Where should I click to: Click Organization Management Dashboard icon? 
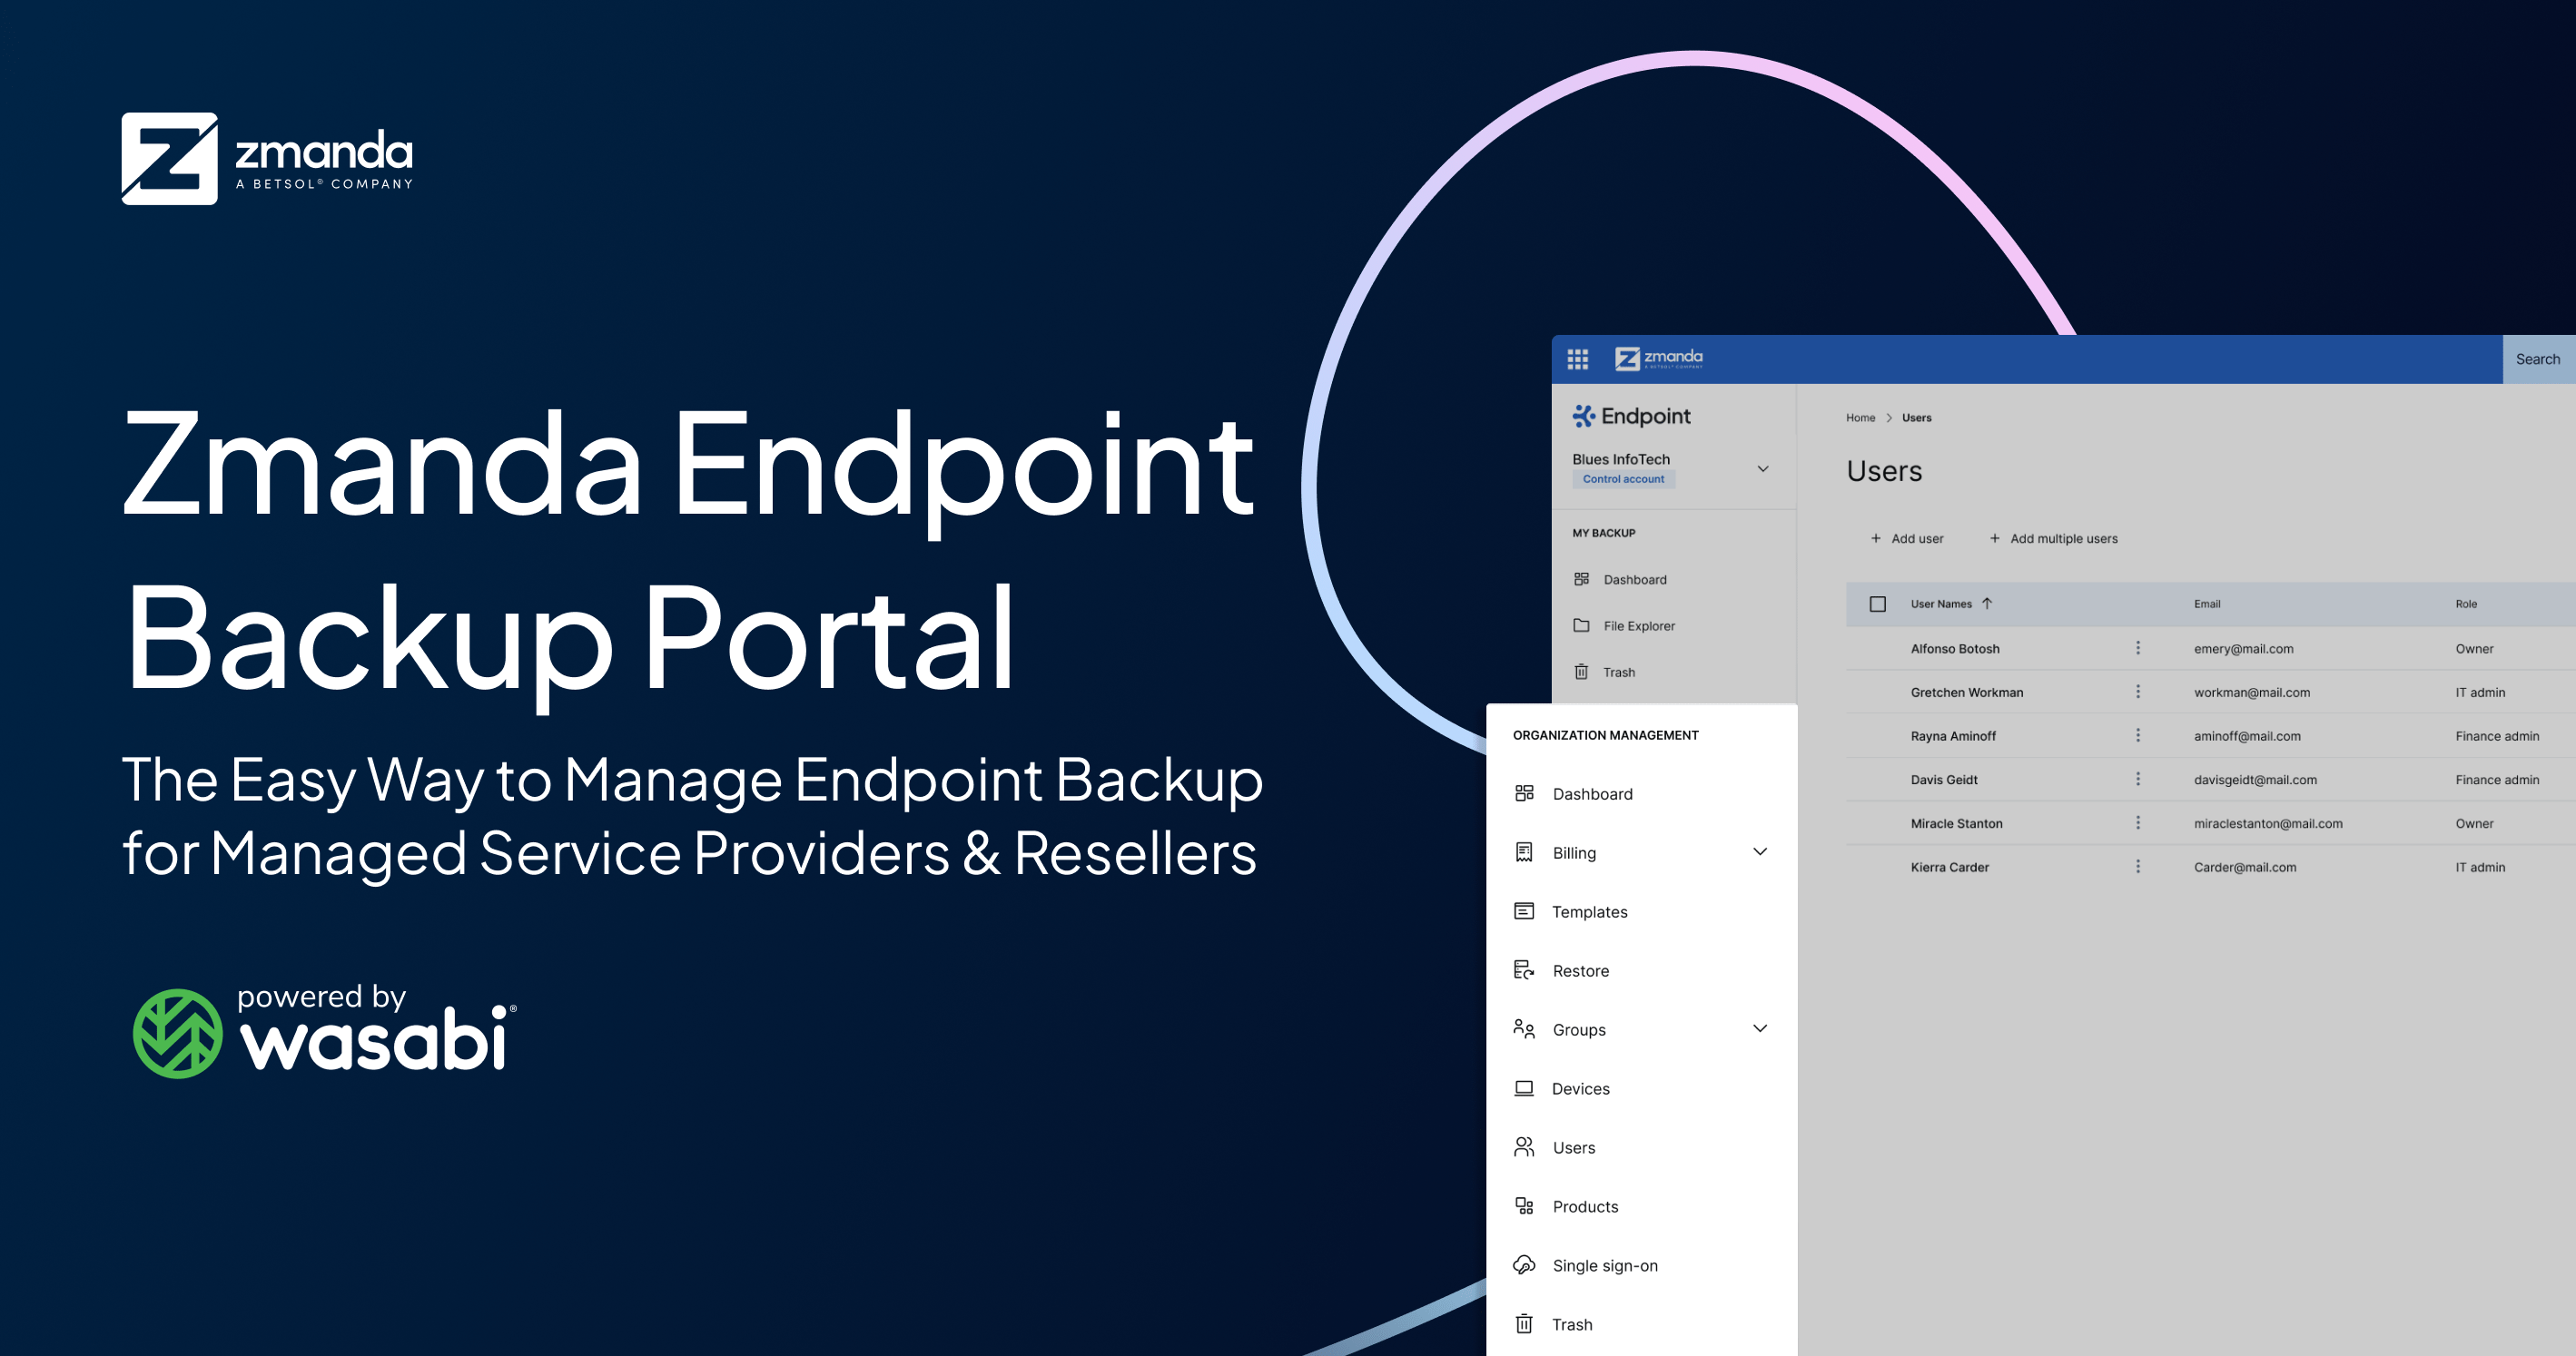1524,793
